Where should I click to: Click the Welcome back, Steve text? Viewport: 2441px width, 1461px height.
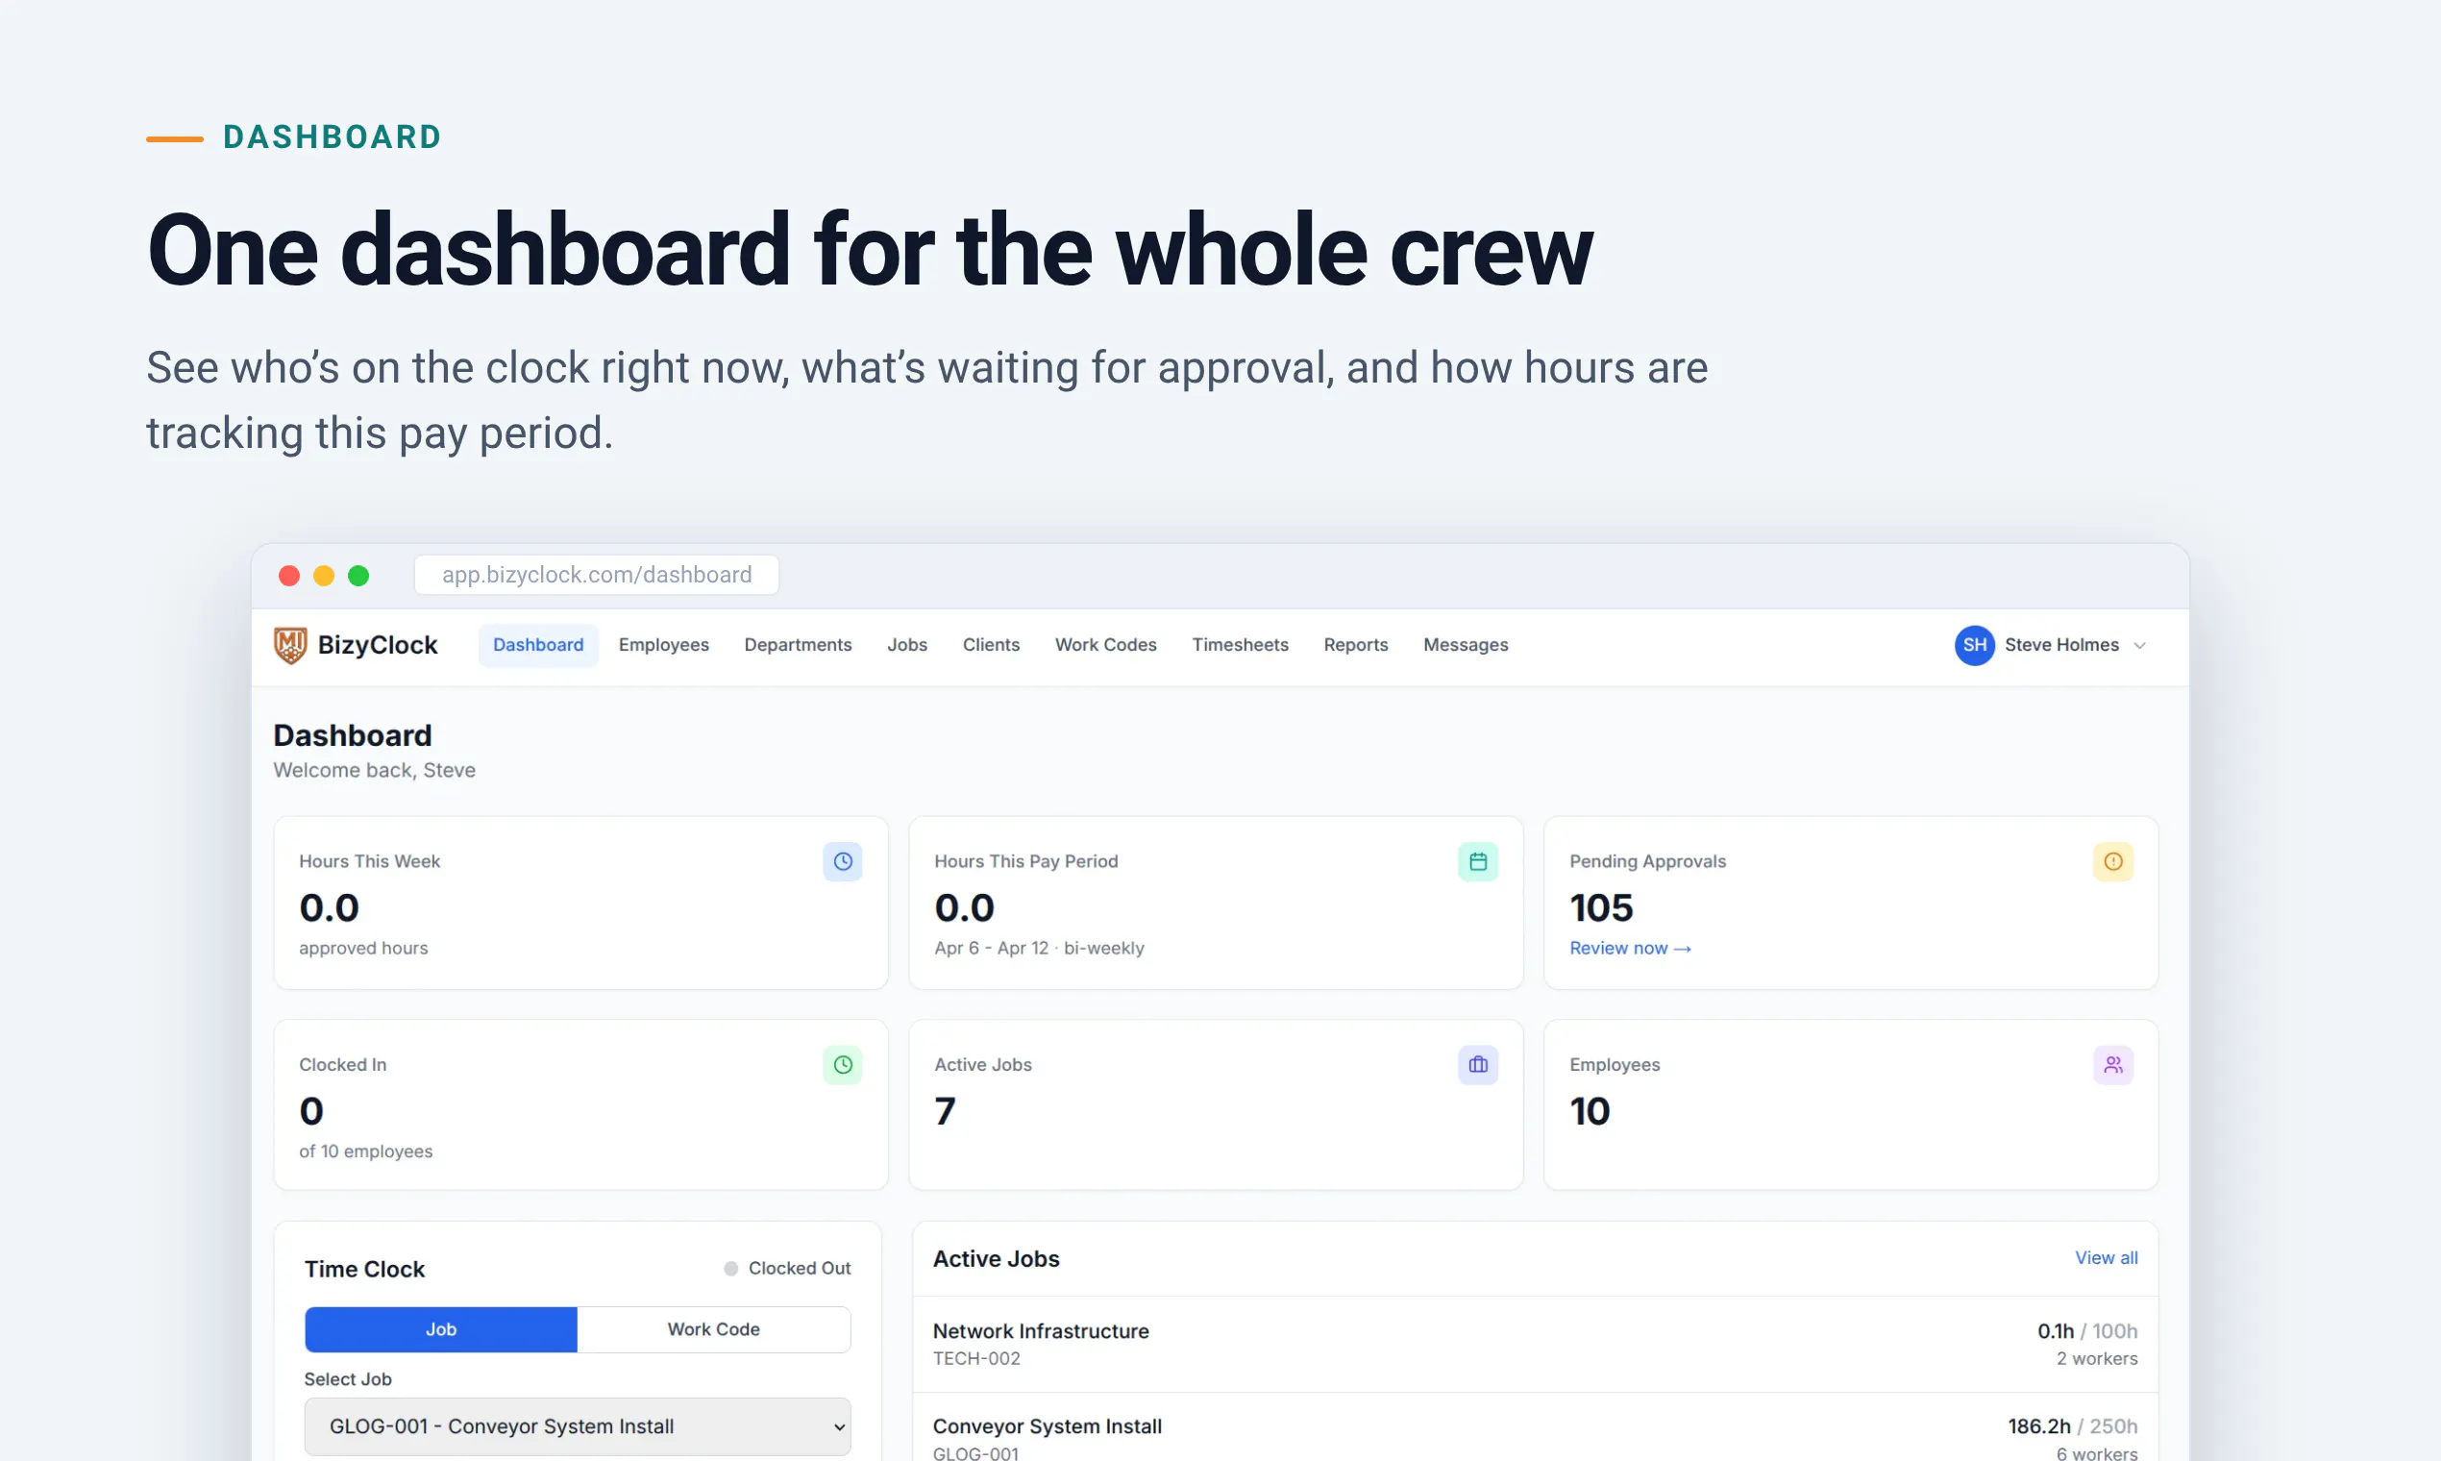(x=374, y=771)
